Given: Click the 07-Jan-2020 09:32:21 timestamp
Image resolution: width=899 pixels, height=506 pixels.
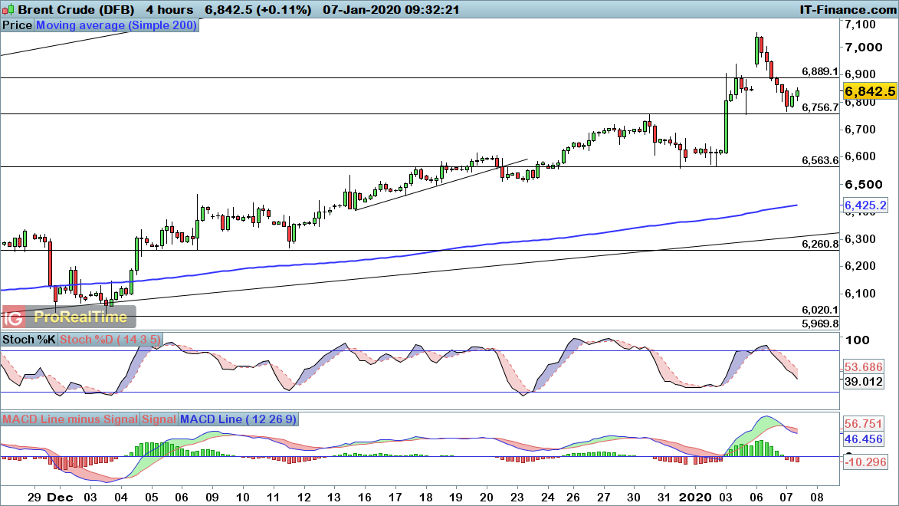Looking at the screenshot, I should 390,10.
